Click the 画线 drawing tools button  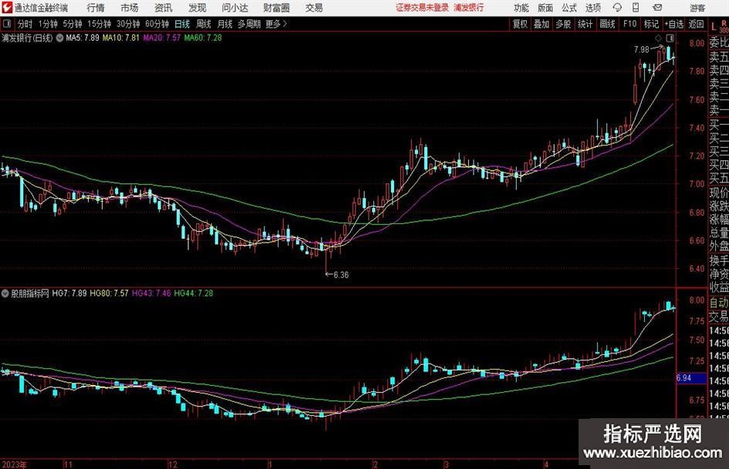click(x=607, y=24)
